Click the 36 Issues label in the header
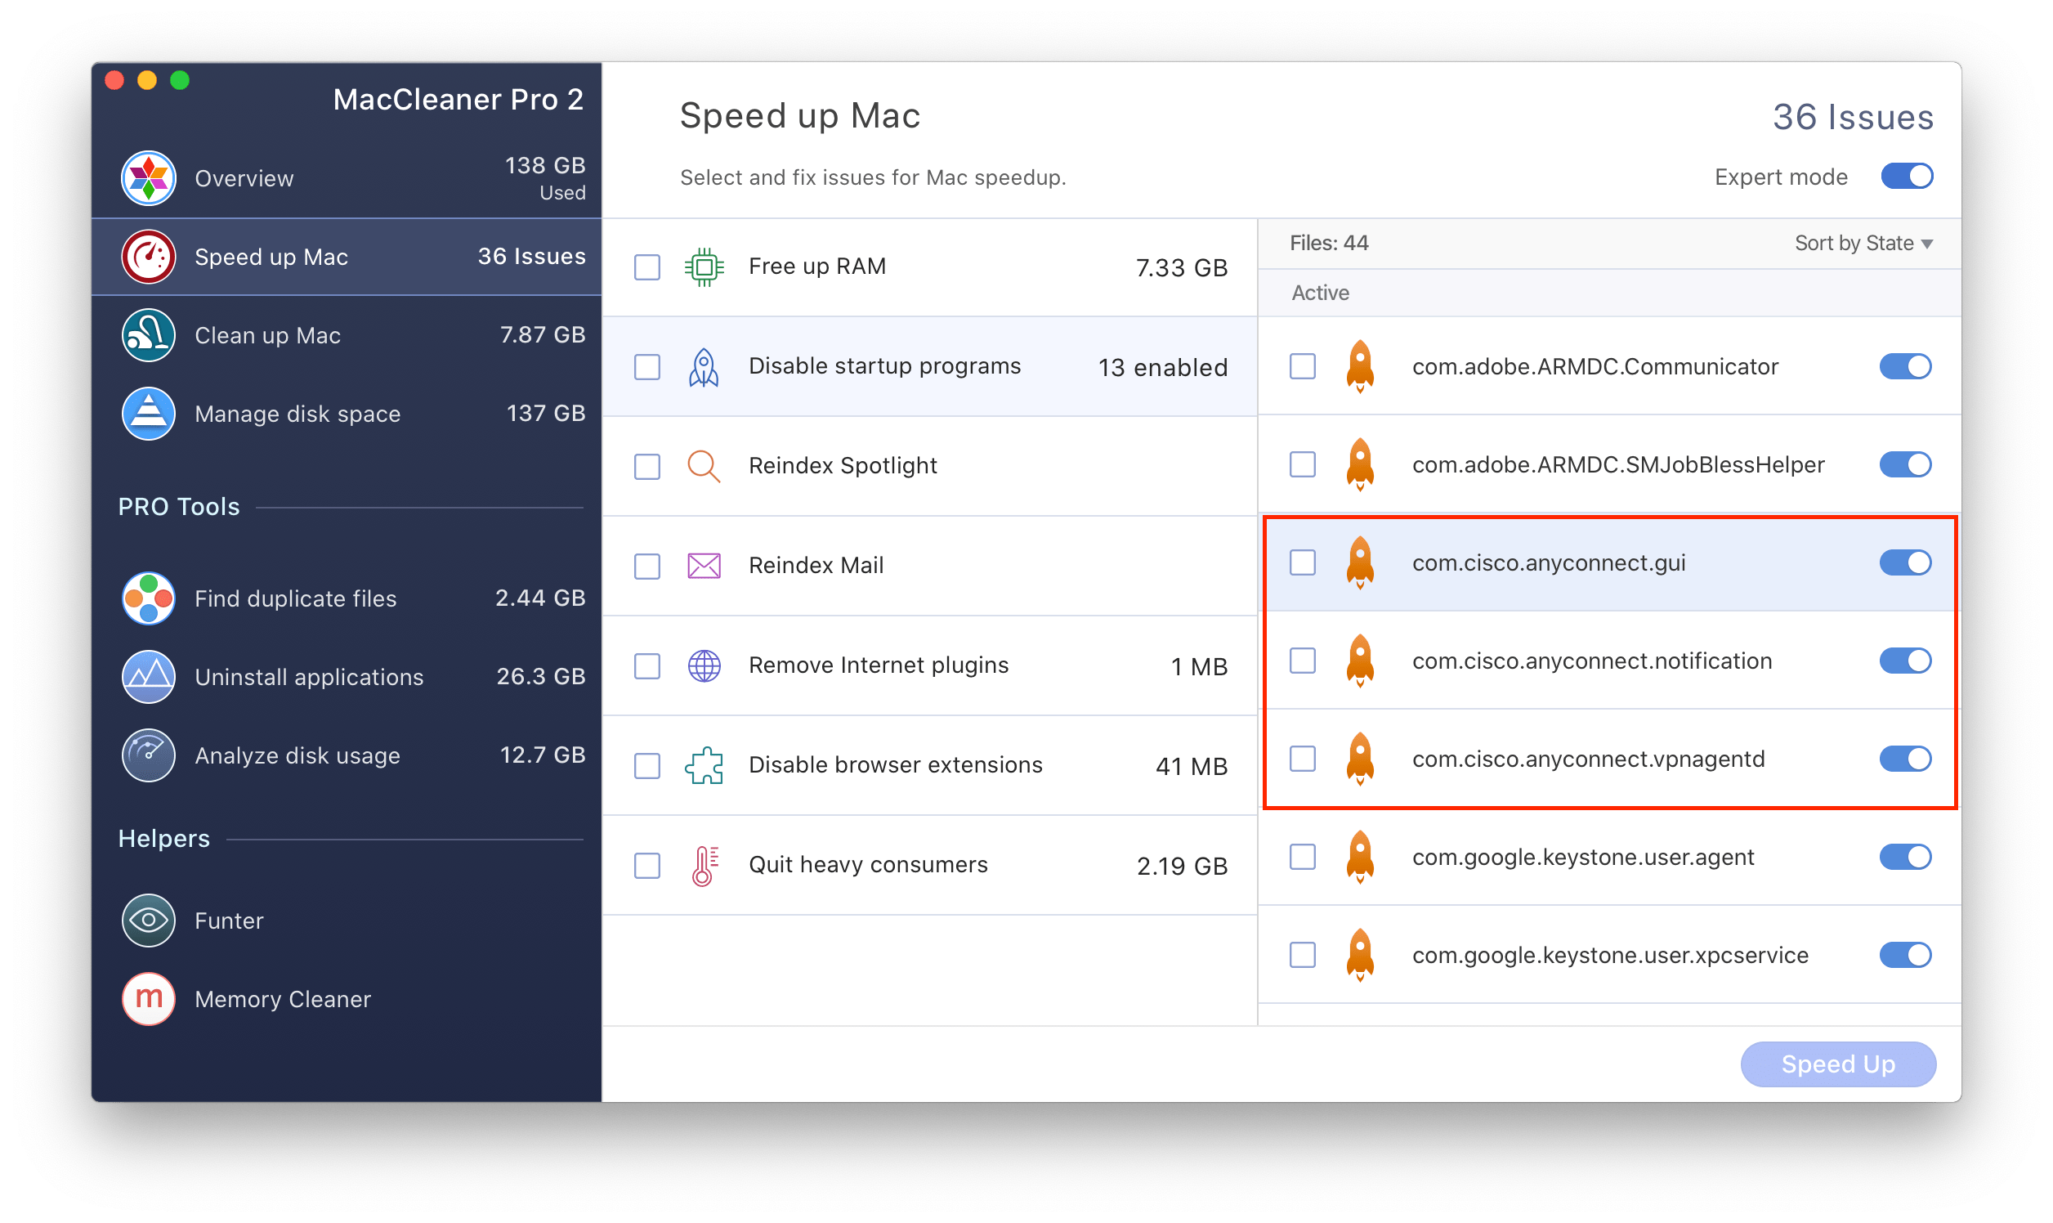2053x1223 pixels. click(1853, 117)
